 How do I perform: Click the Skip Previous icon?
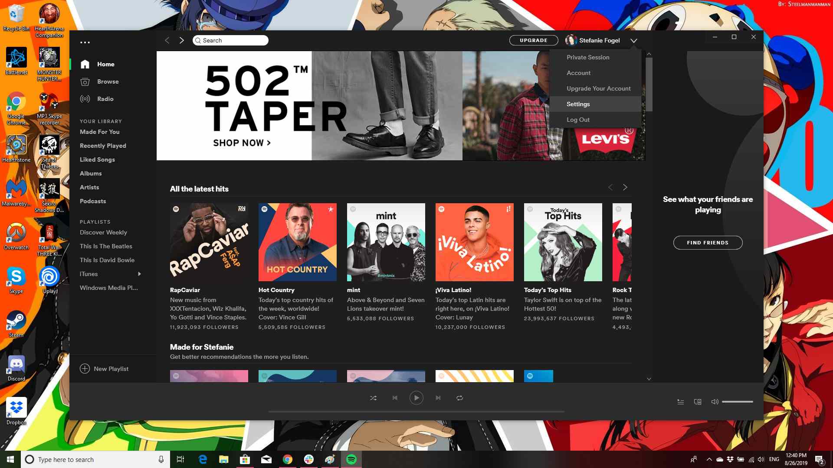(395, 398)
